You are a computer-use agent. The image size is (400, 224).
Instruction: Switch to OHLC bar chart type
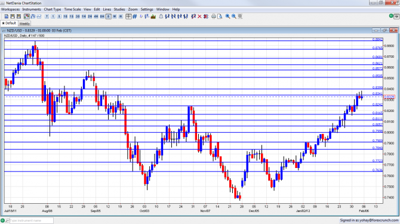click(x=33, y=16)
